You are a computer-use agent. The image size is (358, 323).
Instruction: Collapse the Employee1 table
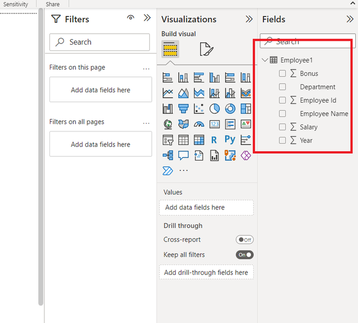coord(265,60)
